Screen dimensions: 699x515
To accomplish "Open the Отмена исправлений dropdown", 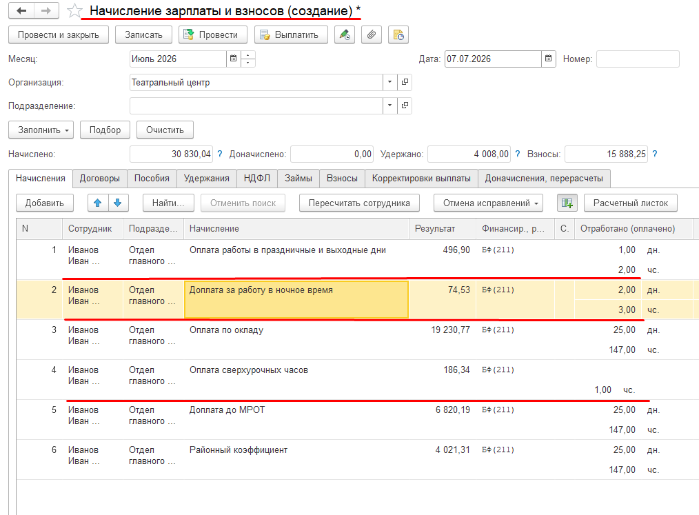I will coord(488,203).
